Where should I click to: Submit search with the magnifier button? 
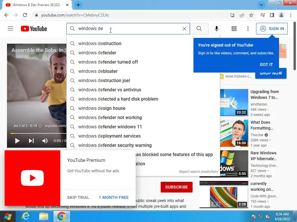tap(199, 29)
